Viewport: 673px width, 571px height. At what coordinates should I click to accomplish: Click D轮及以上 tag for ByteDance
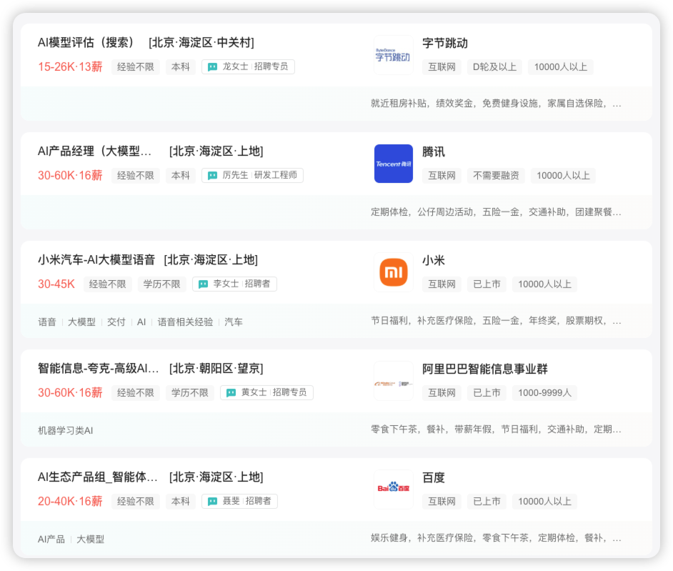(494, 67)
